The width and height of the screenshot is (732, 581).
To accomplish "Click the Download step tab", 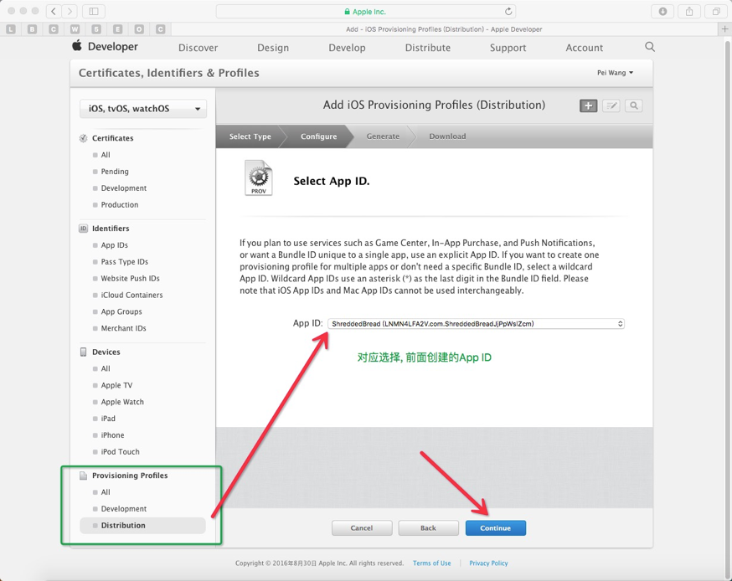I will coord(447,136).
